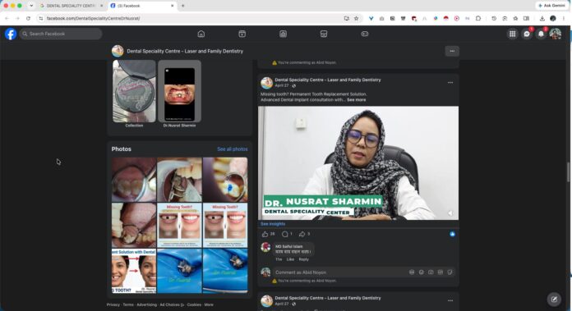The height and width of the screenshot is (311, 572).
Task: Open the Collection reel thumbnail
Action: coord(134,91)
